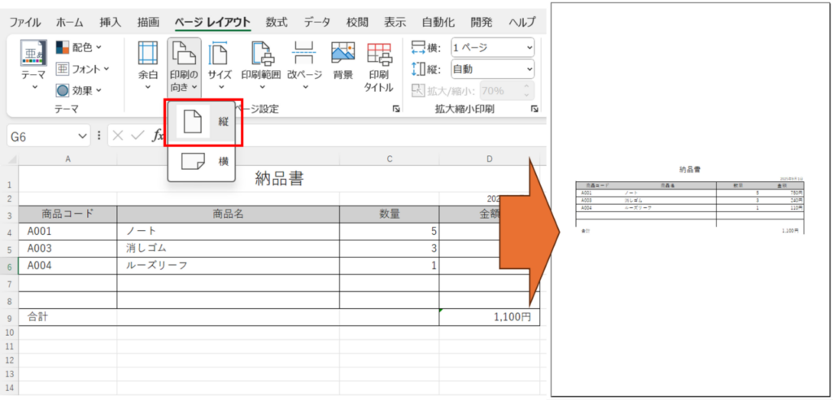Image resolution: width=833 pixels, height=400 pixels.
Task: Expand the Name Box dropdown arrow
Action: 83,137
